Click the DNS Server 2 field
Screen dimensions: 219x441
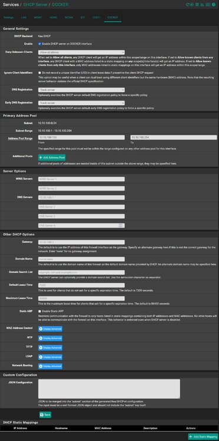coord(81,207)
